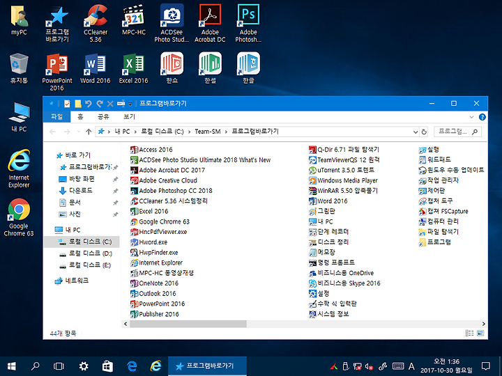The image size is (502, 376).
Task: Go up one folder level
Action: coord(89,132)
